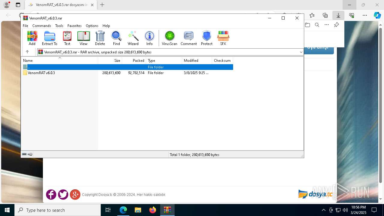Open Edge Favorites star icon
This screenshot has height=216, width=384.
pos(312,15)
